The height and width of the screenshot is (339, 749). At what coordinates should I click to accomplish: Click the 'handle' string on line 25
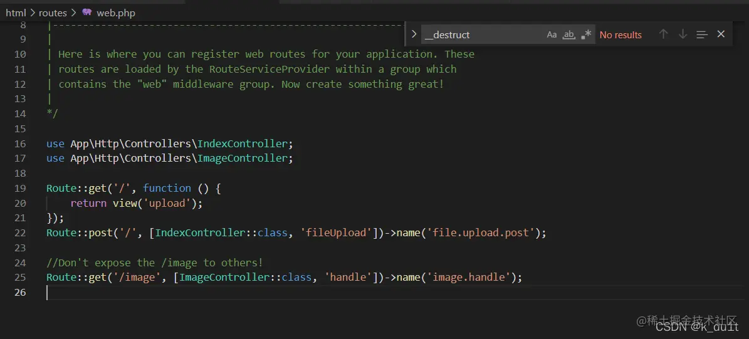348,278
